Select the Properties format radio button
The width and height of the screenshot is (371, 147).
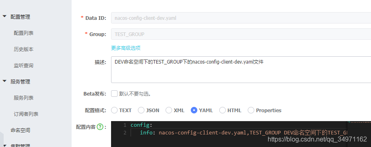(251, 110)
